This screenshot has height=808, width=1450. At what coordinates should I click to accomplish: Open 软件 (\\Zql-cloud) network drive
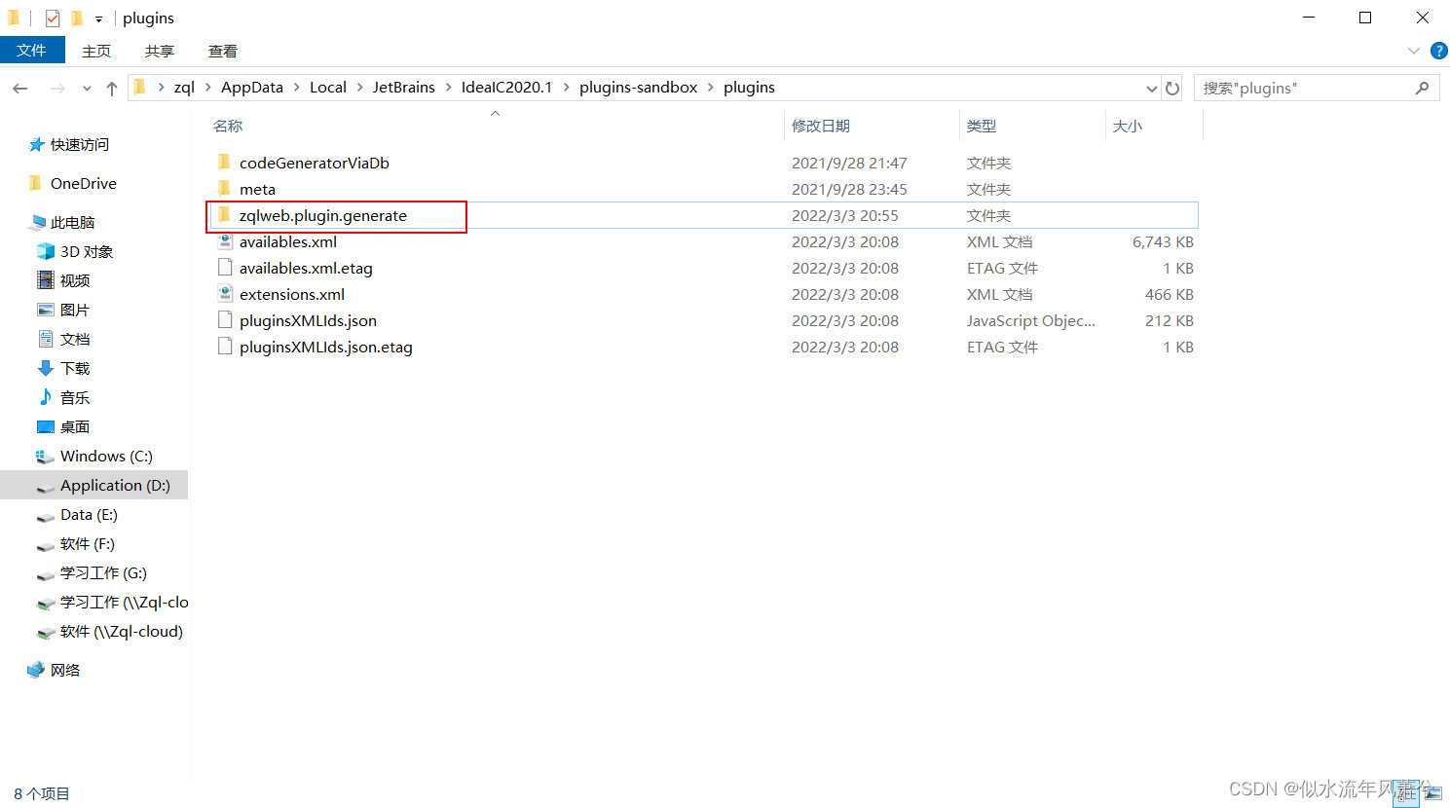(122, 631)
